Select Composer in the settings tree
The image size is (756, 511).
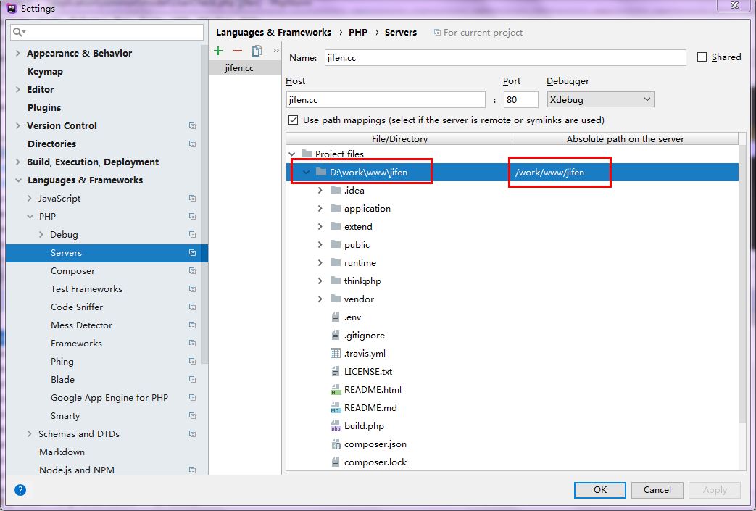(x=72, y=271)
